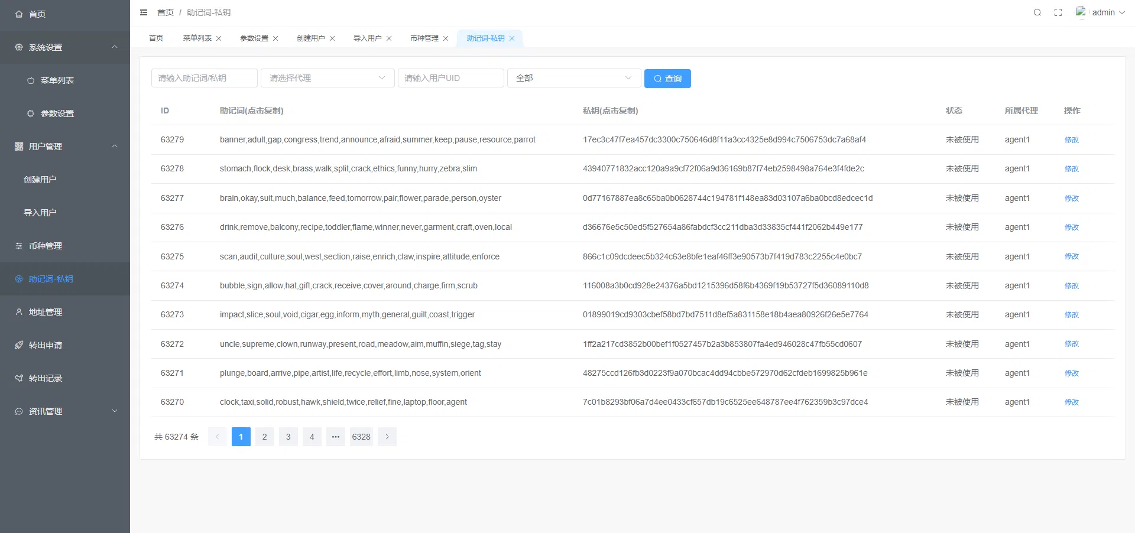This screenshot has width=1135, height=533.
Task: Expand the 请选择代理 dropdown
Action: pyautogui.click(x=327, y=78)
